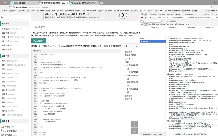Toggle network filter funnel icon
This screenshot has width=218, height=136.
click(x=154, y=18)
